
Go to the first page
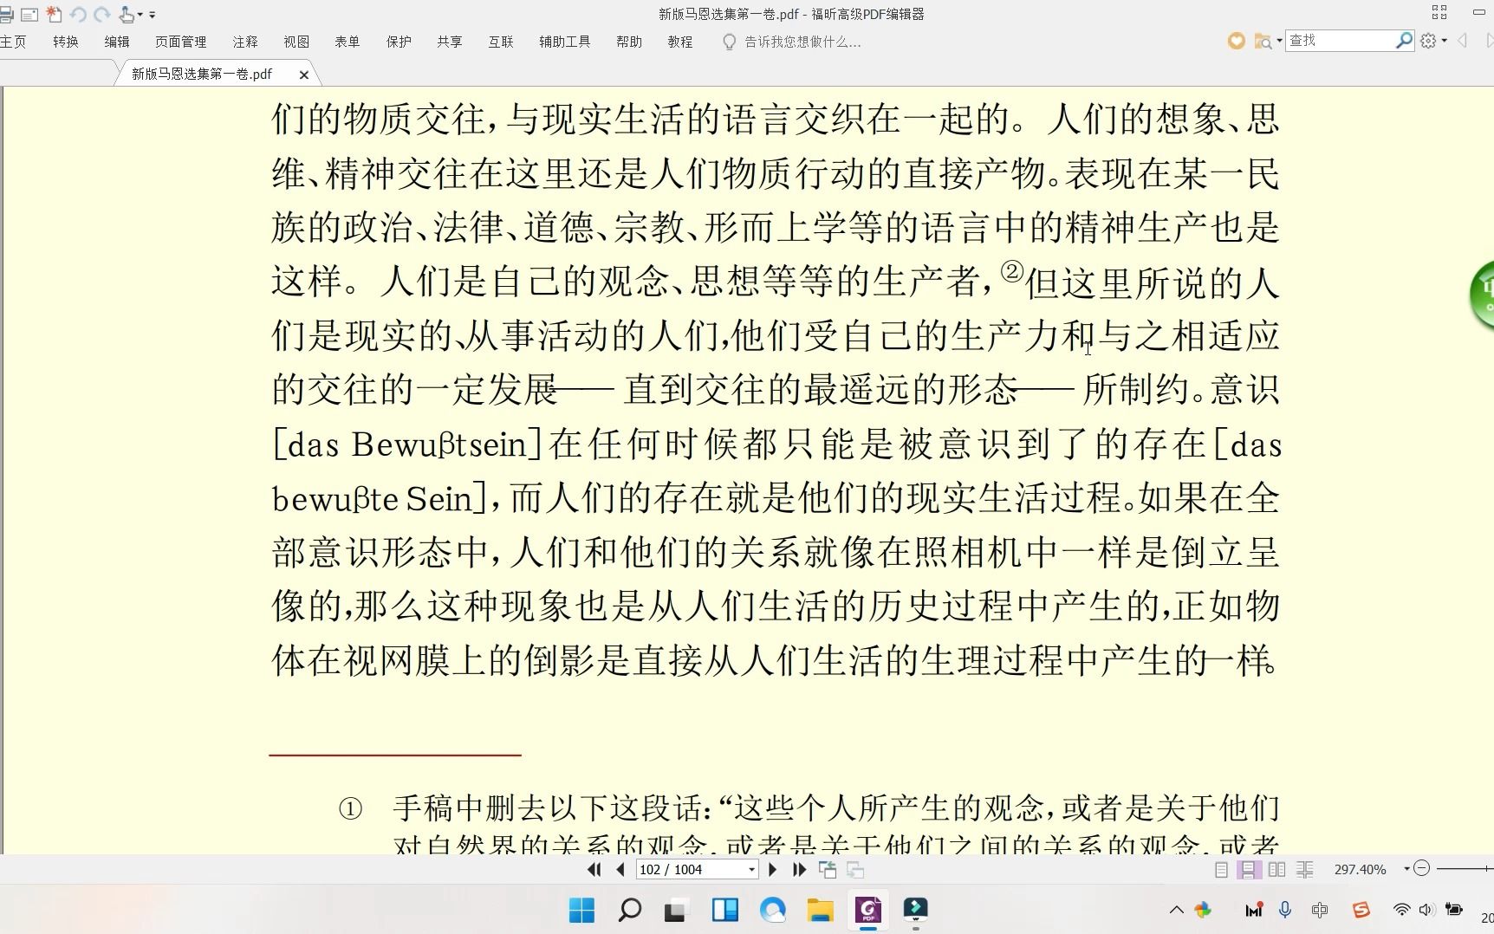(x=594, y=869)
